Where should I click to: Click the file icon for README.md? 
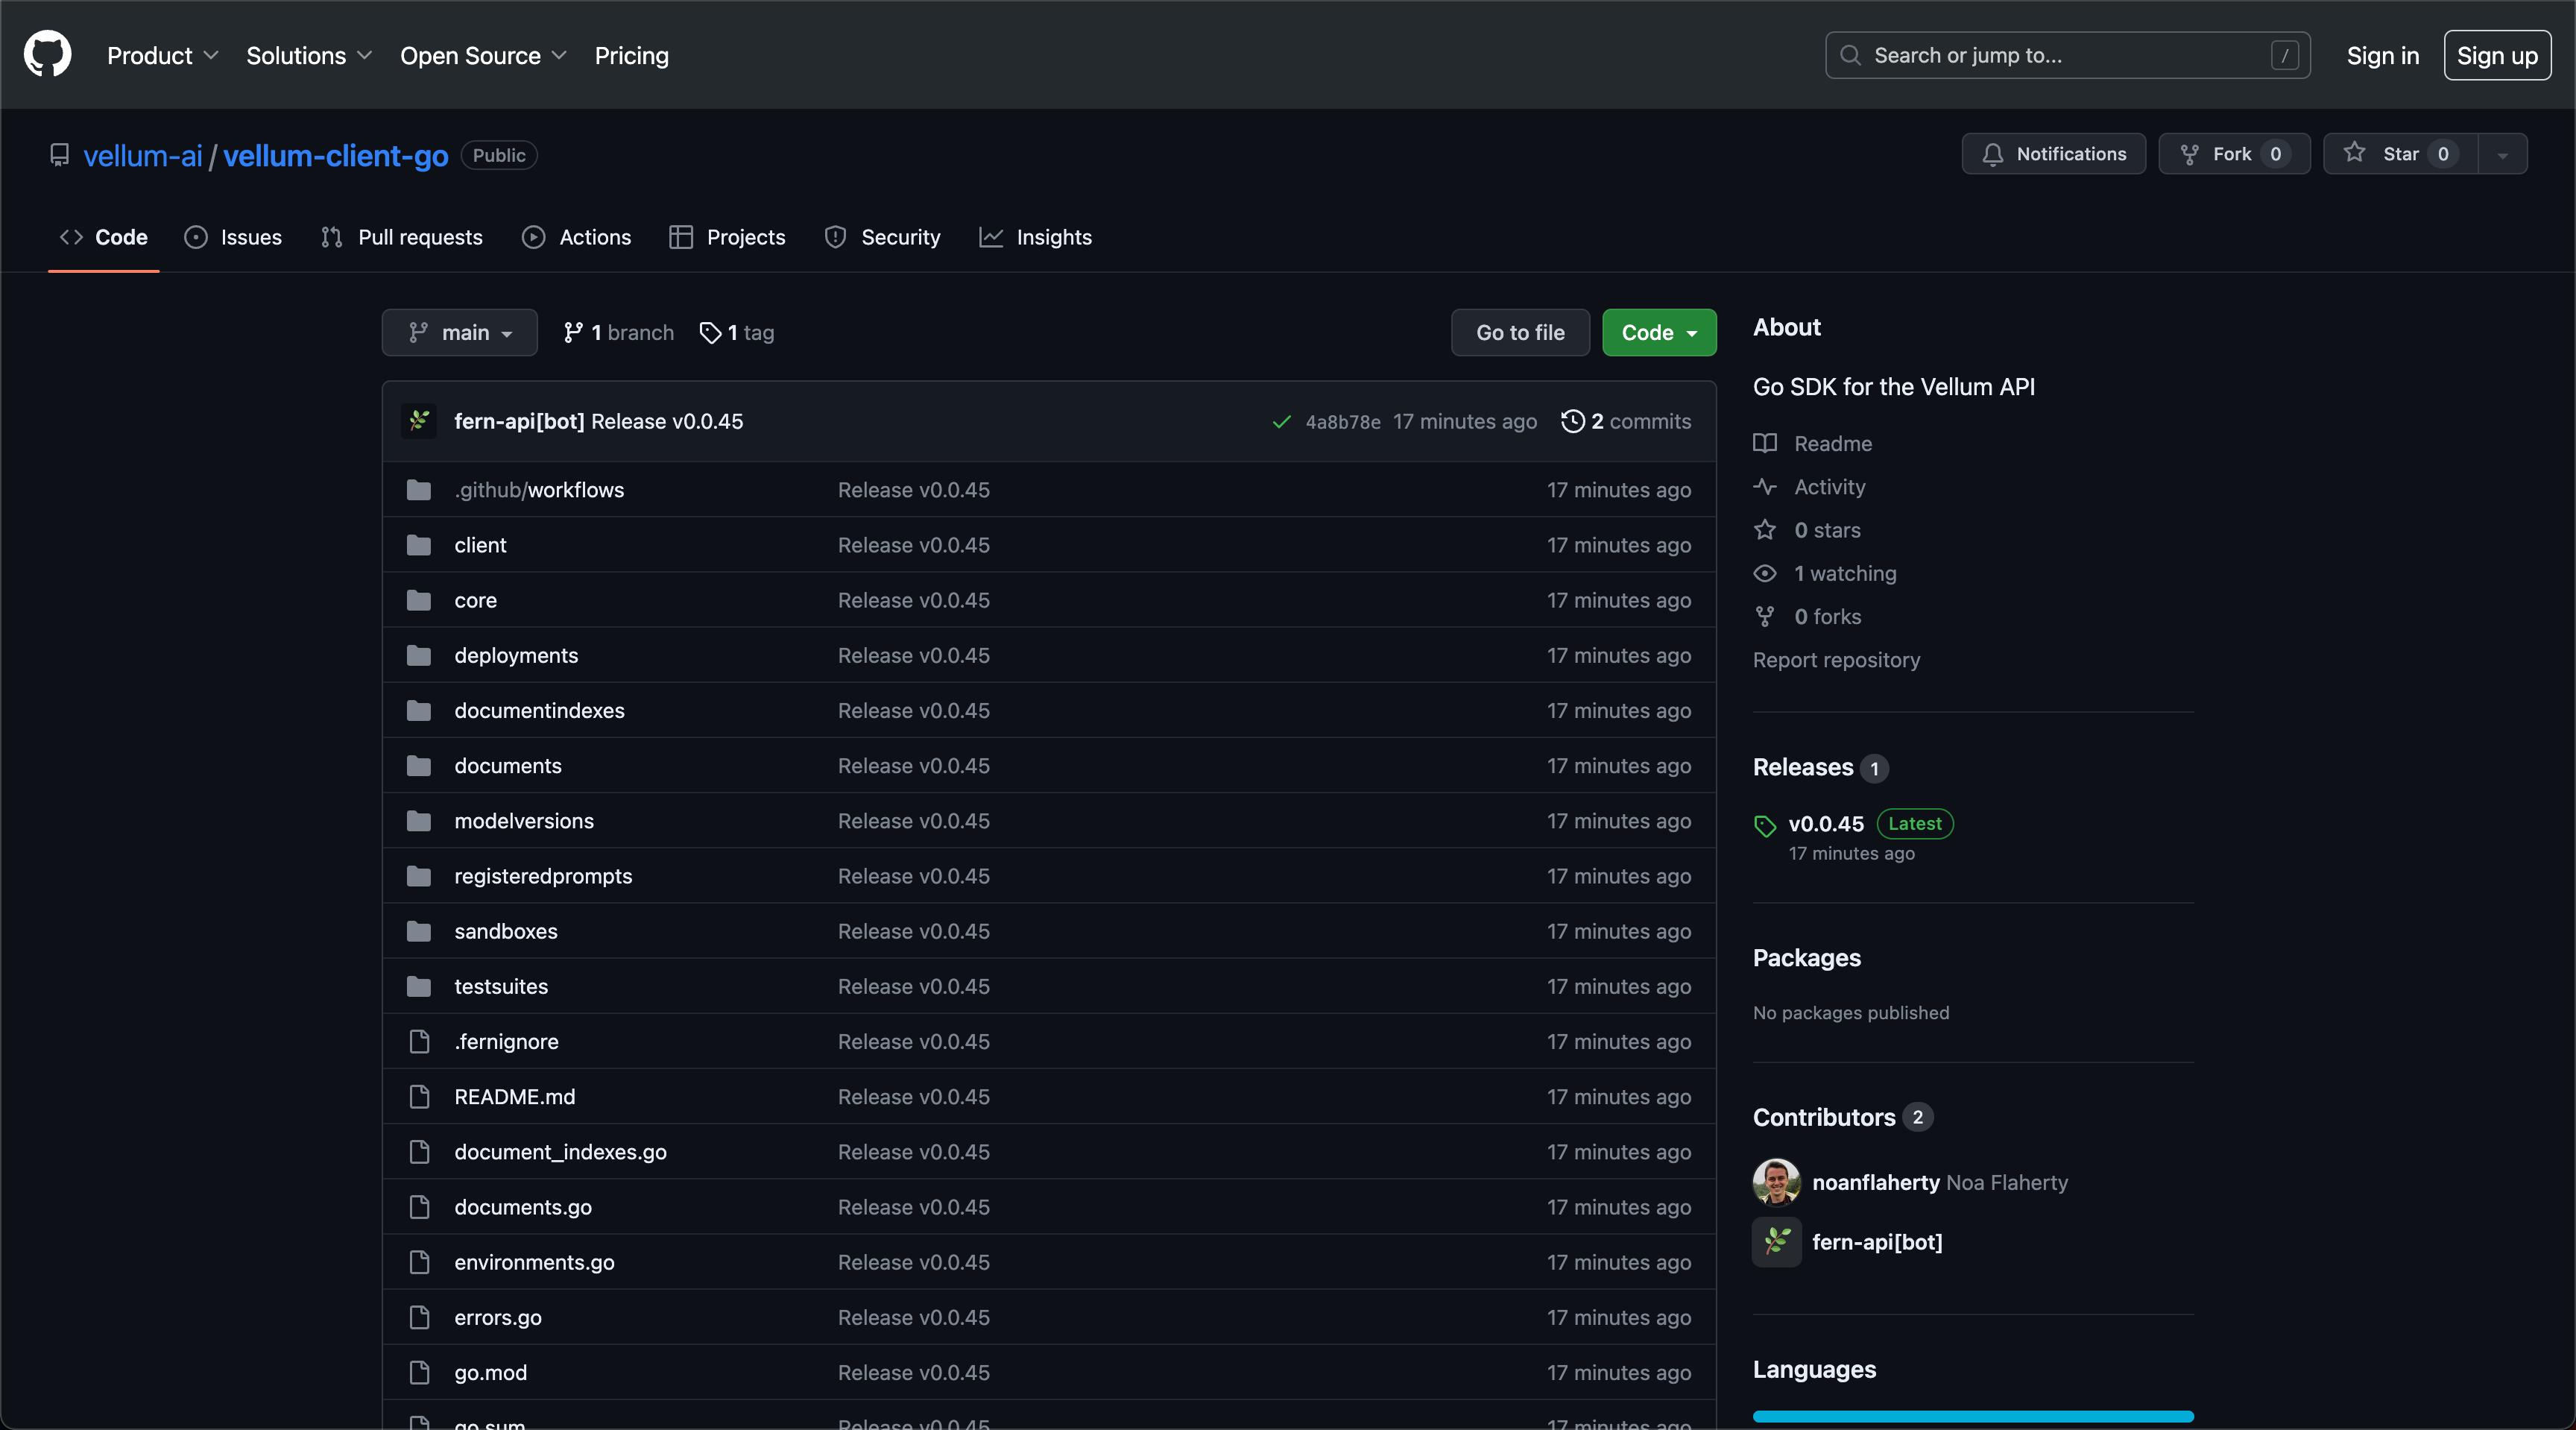point(419,1096)
